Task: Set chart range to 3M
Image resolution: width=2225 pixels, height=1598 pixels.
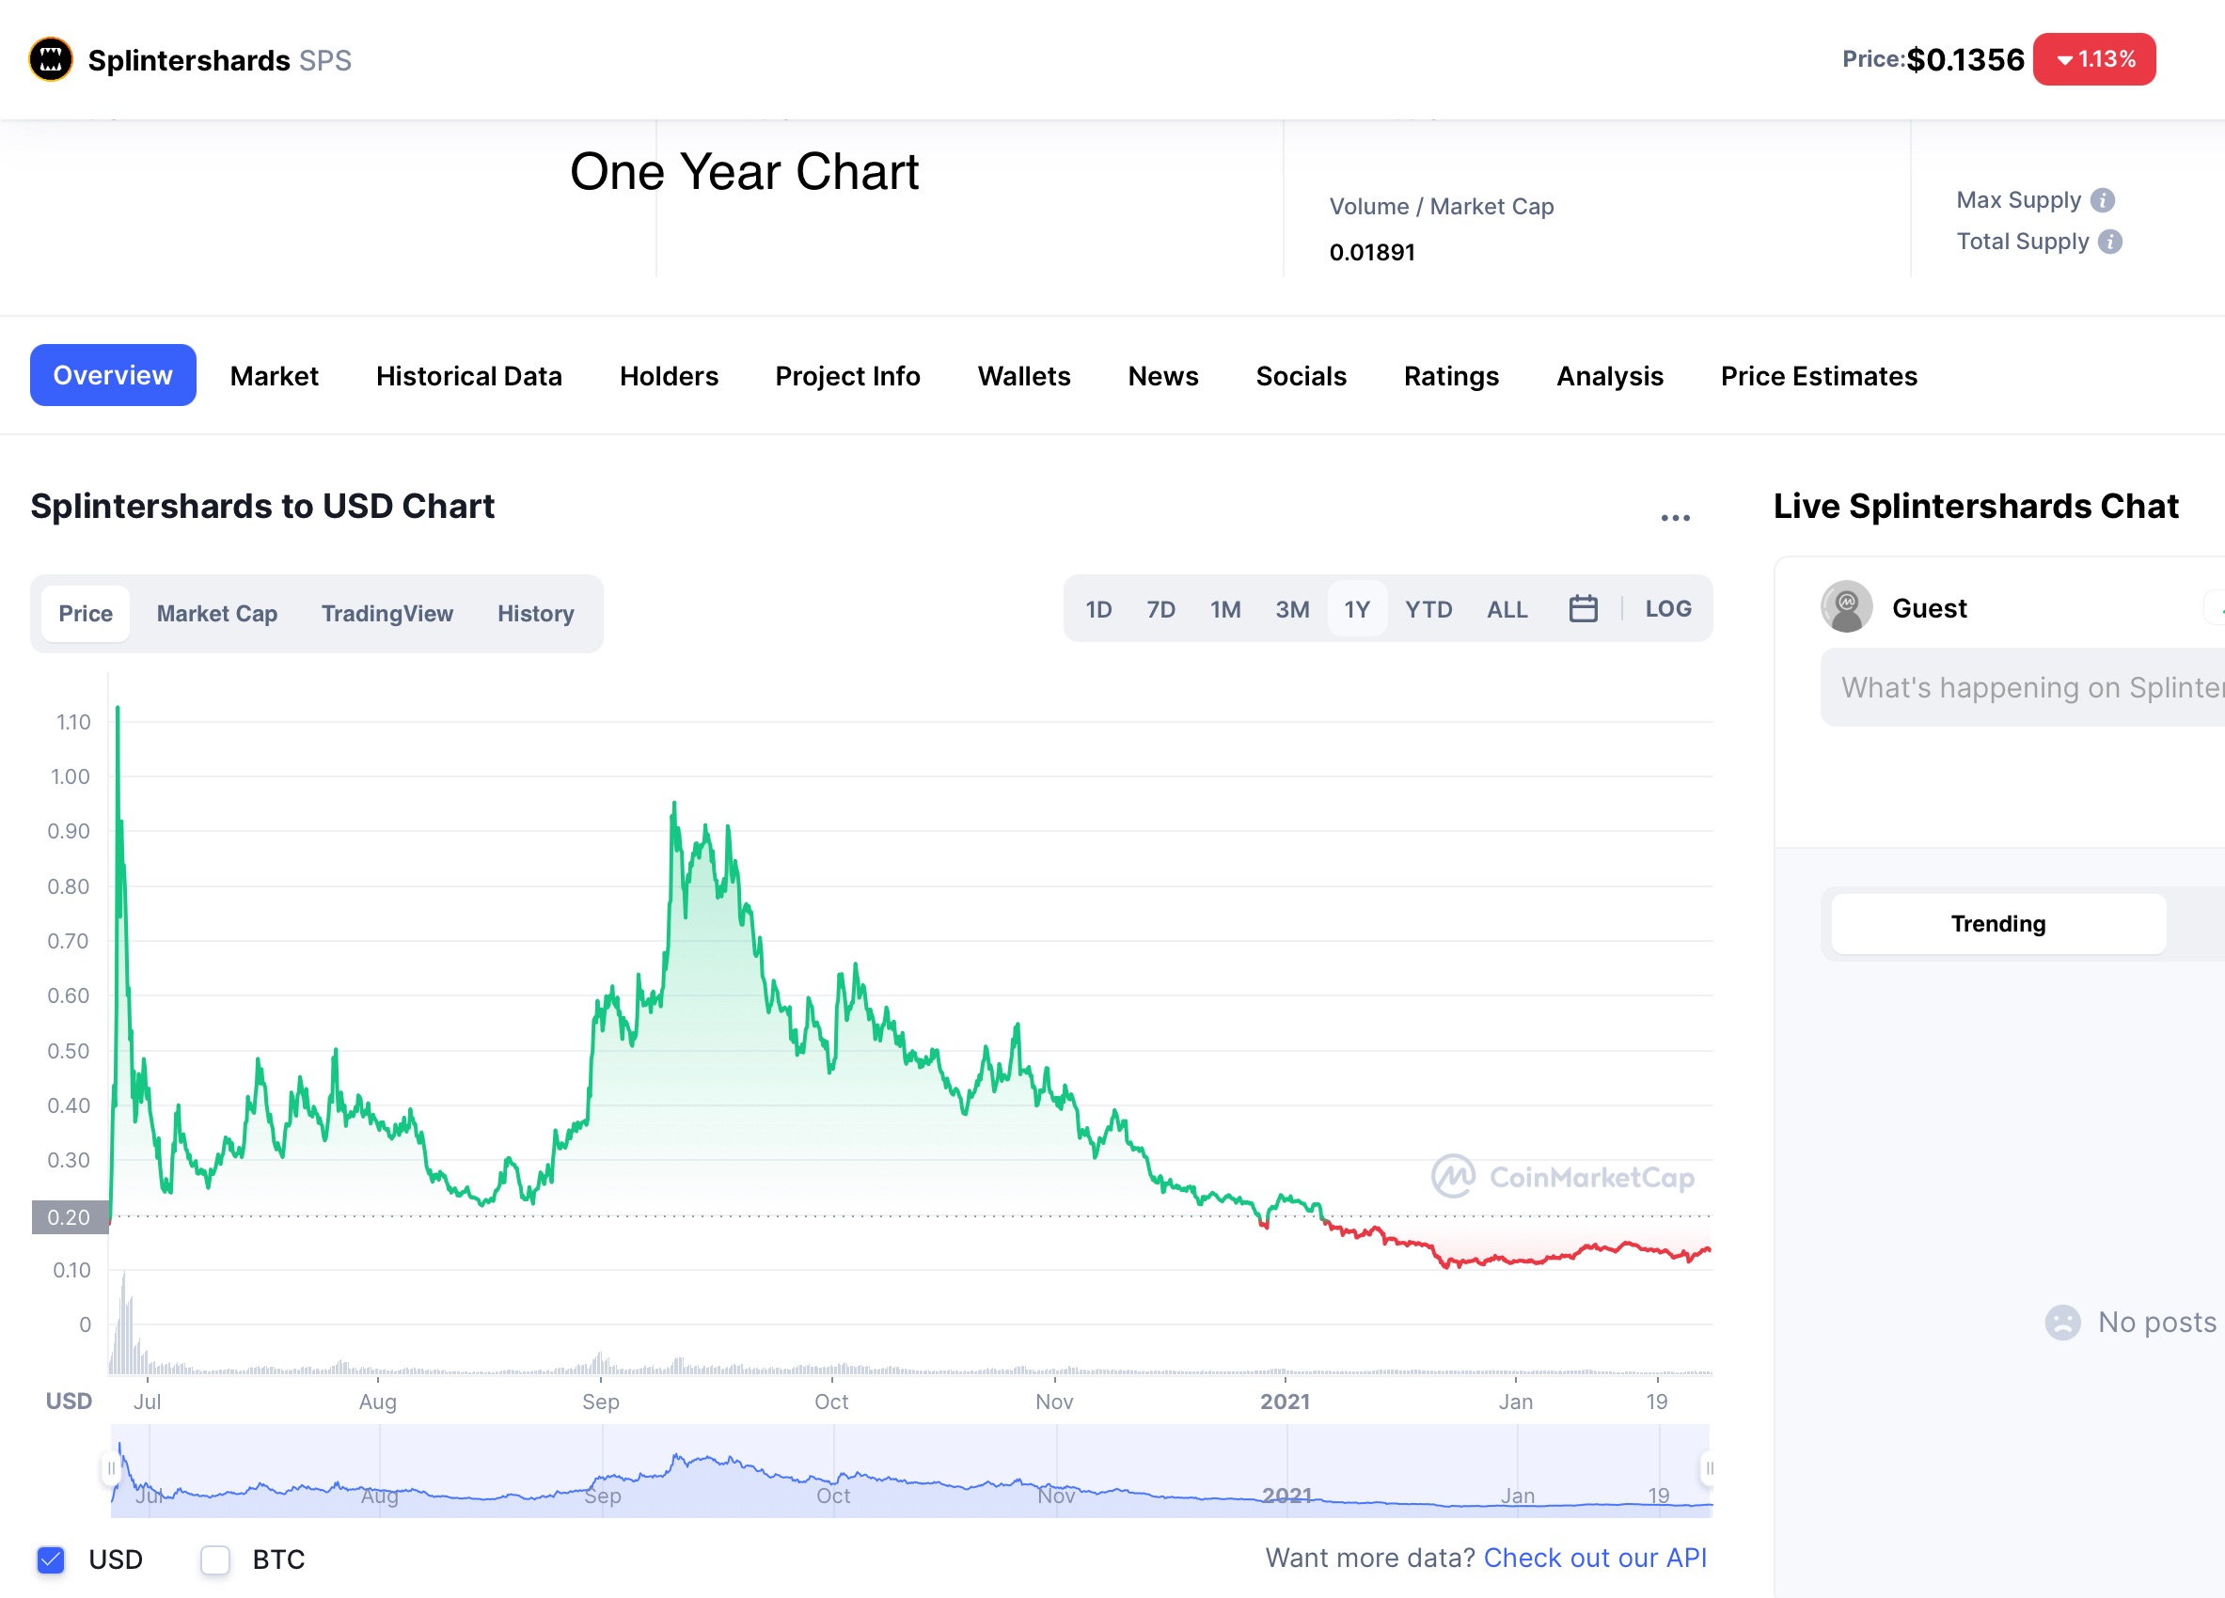Action: pos(1292,609)
